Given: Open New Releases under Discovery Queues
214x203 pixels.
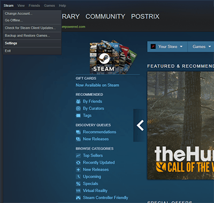Looking at the screenshot, I should [96, 139].
